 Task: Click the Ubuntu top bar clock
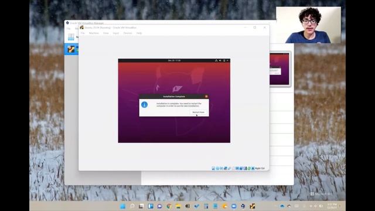[174, 60]
